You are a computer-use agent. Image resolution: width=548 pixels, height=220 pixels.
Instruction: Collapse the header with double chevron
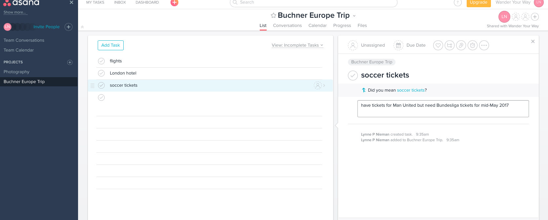82,27
